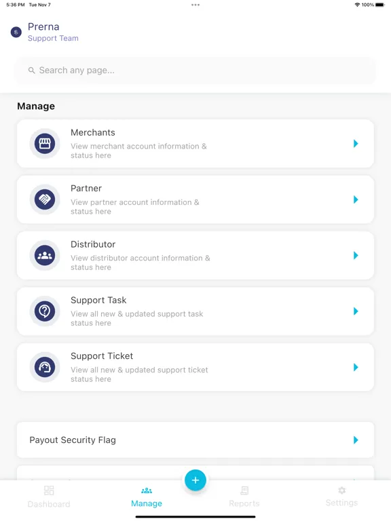Click the search magnifier icon
This screenshot has height=521, width=391.
tap(32, 71)
